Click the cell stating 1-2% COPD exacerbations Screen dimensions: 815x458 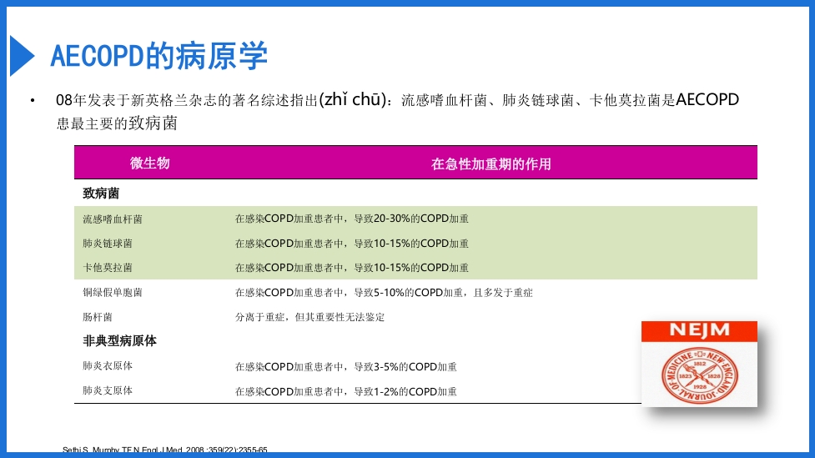click(x=345, y=391)
